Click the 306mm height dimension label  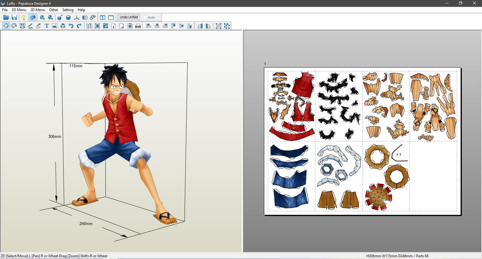[x=55, y=137]
